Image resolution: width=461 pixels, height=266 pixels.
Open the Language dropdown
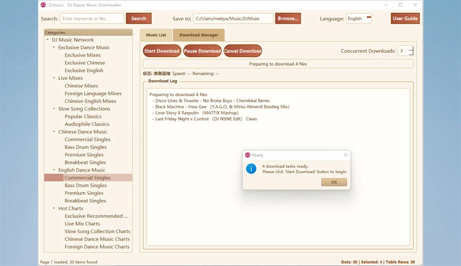358,19
